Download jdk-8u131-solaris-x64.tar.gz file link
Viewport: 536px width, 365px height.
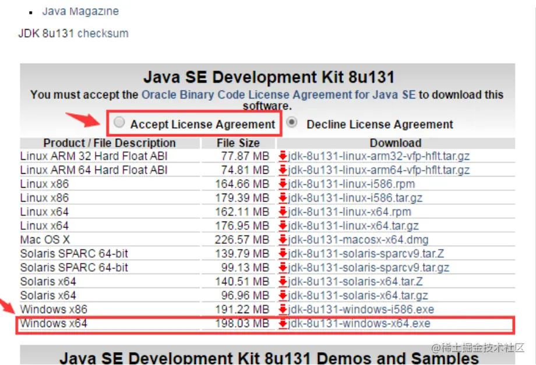pyautogui.click(x=358, y=296)
